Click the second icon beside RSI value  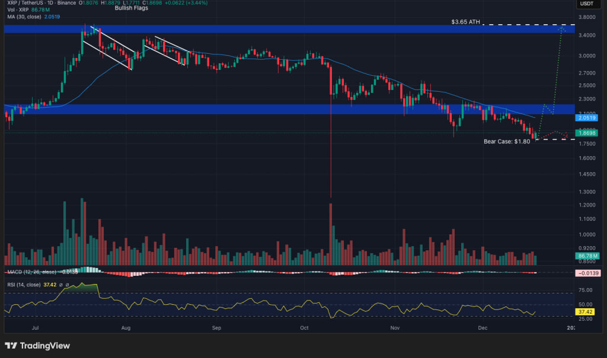point(68,284)
